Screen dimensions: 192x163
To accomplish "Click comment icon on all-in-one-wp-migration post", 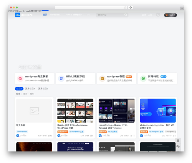I will (163, 136).
